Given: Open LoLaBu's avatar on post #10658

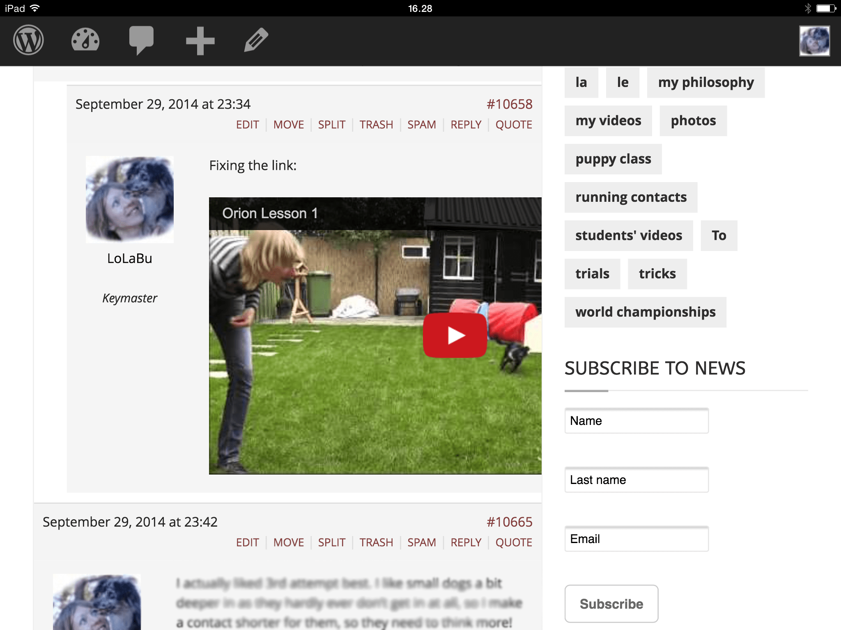Looking at the screenshot, I should pyautogui.click(x=130, y=199).
